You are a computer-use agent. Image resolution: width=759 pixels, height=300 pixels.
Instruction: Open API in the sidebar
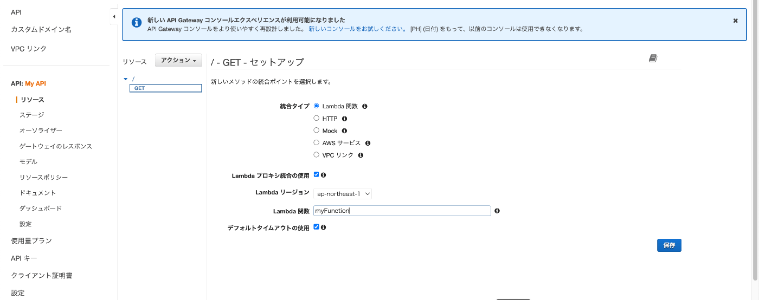[16, 12]
